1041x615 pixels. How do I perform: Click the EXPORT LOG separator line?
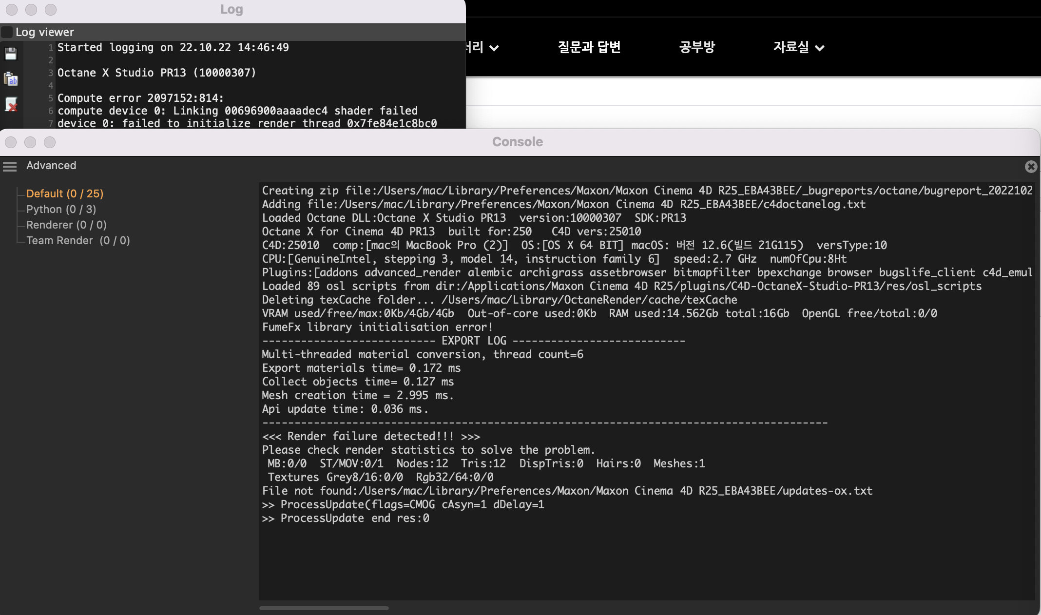coord(474,341)
